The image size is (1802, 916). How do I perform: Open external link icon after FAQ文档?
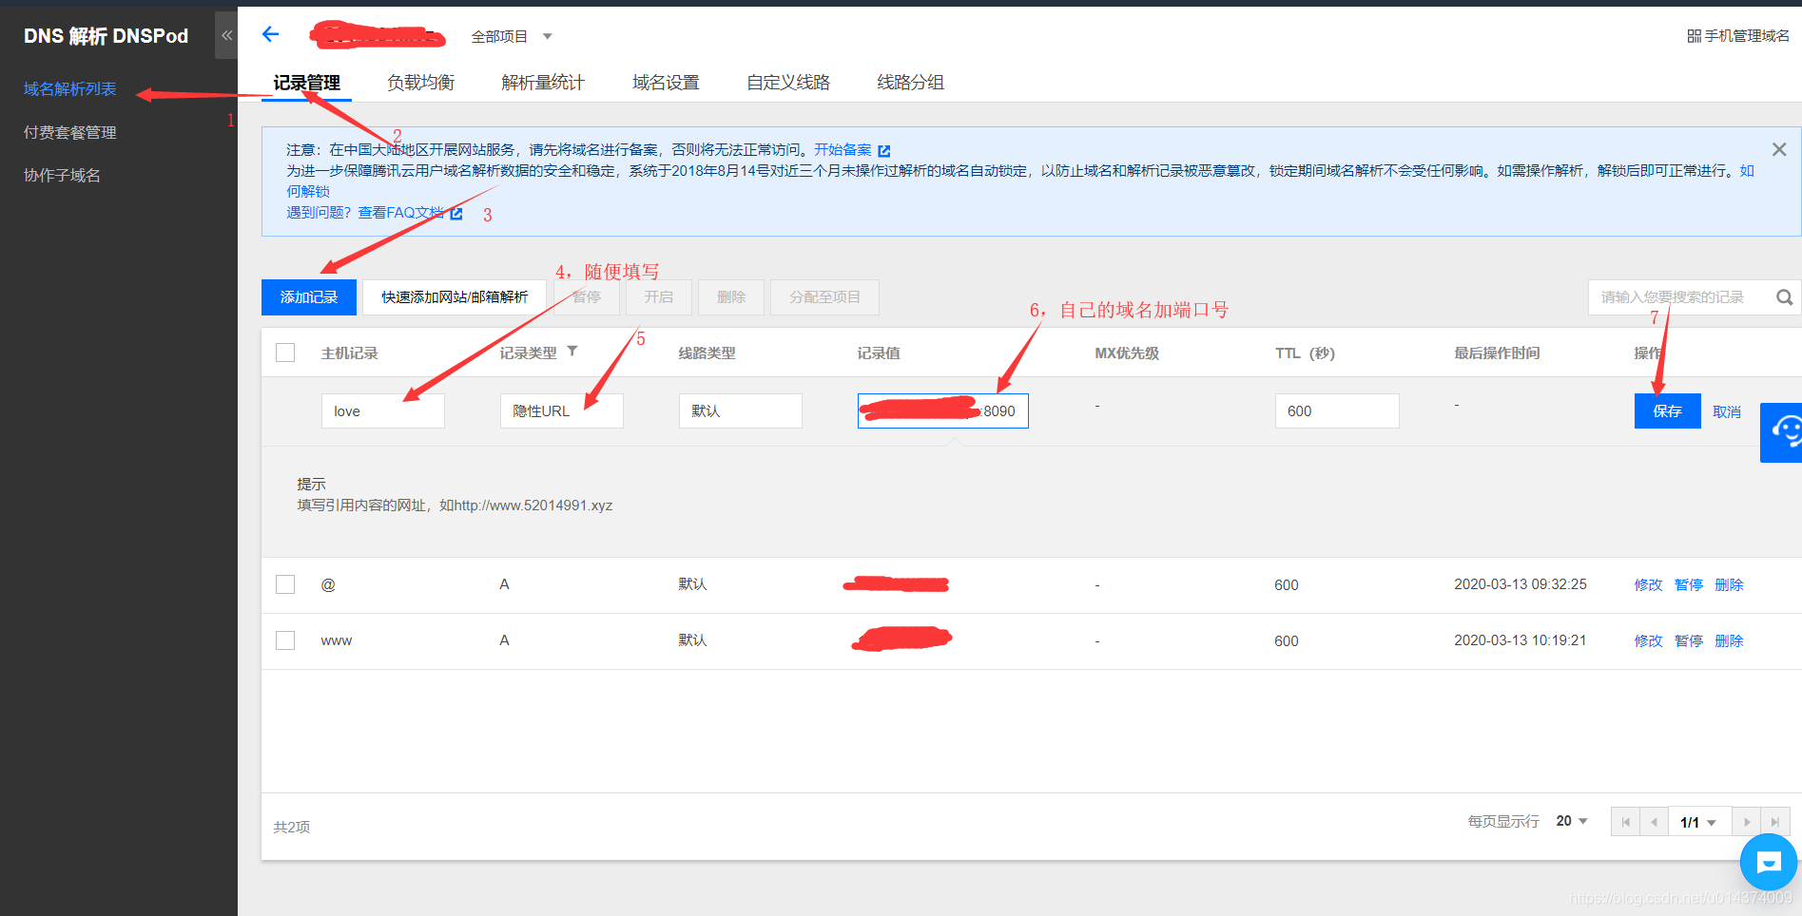(x=456, y=213)
